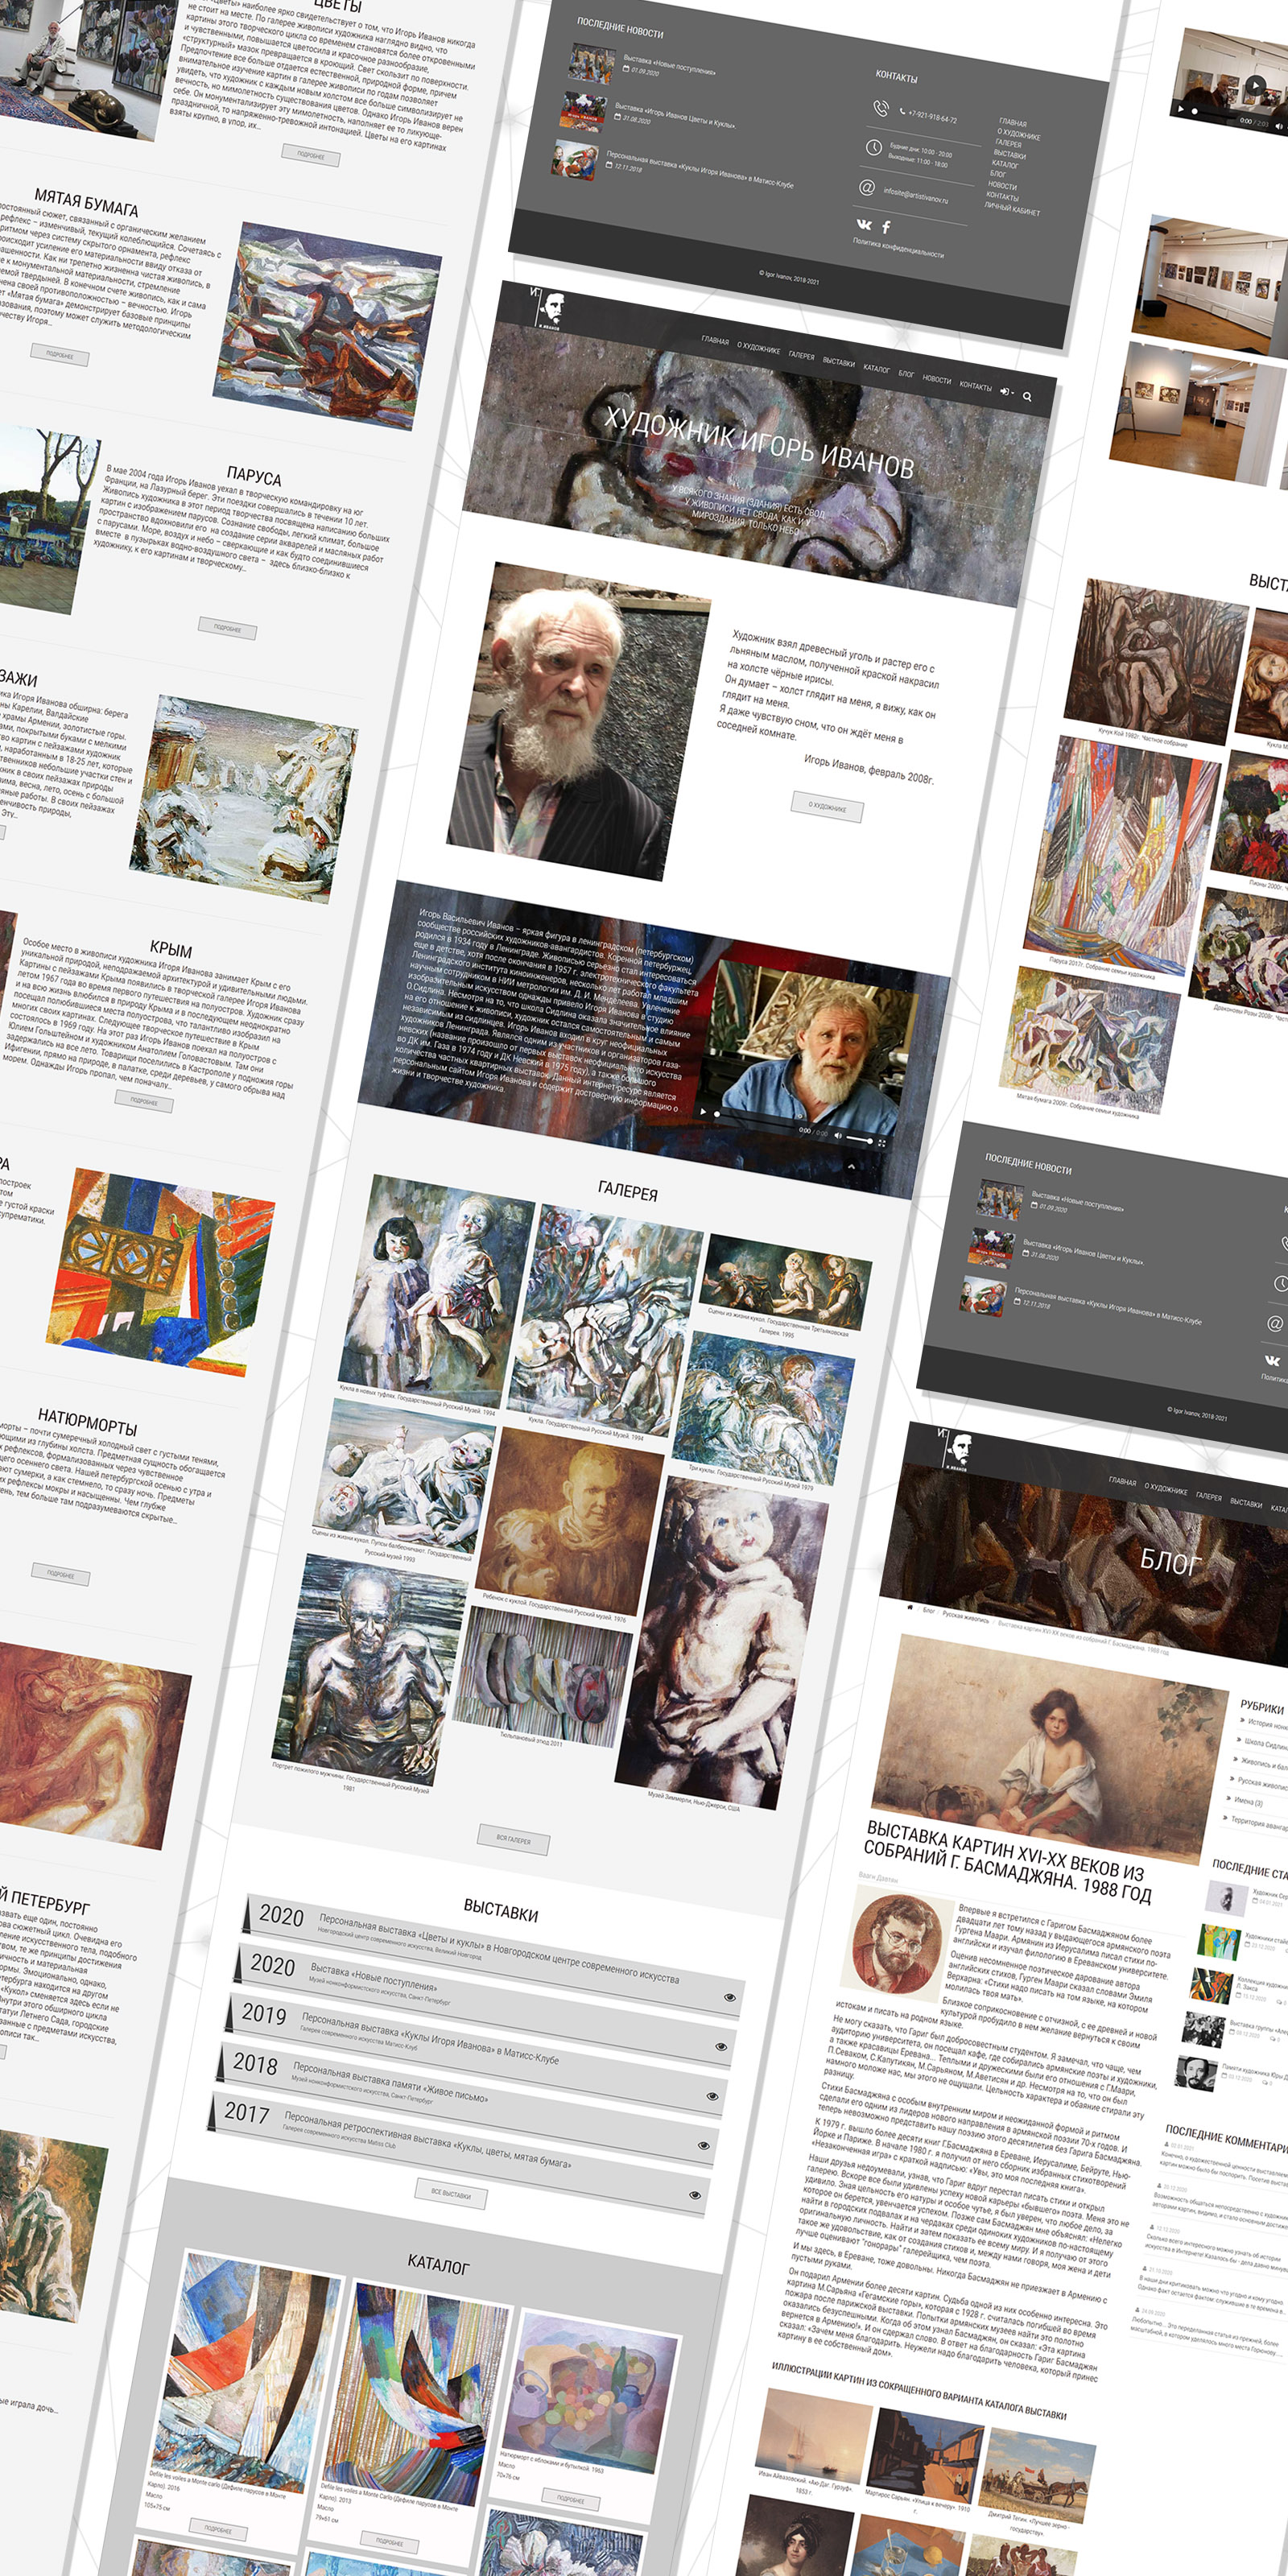Click ПОДРОБНЕЕ under the МЯТАЯ БУМАГА text

click(x=59, y=354)
